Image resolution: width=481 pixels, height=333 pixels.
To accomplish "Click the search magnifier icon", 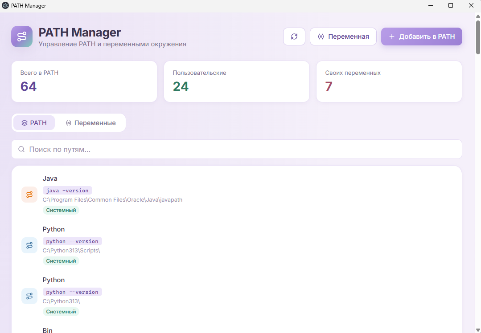I will [21, 149].
